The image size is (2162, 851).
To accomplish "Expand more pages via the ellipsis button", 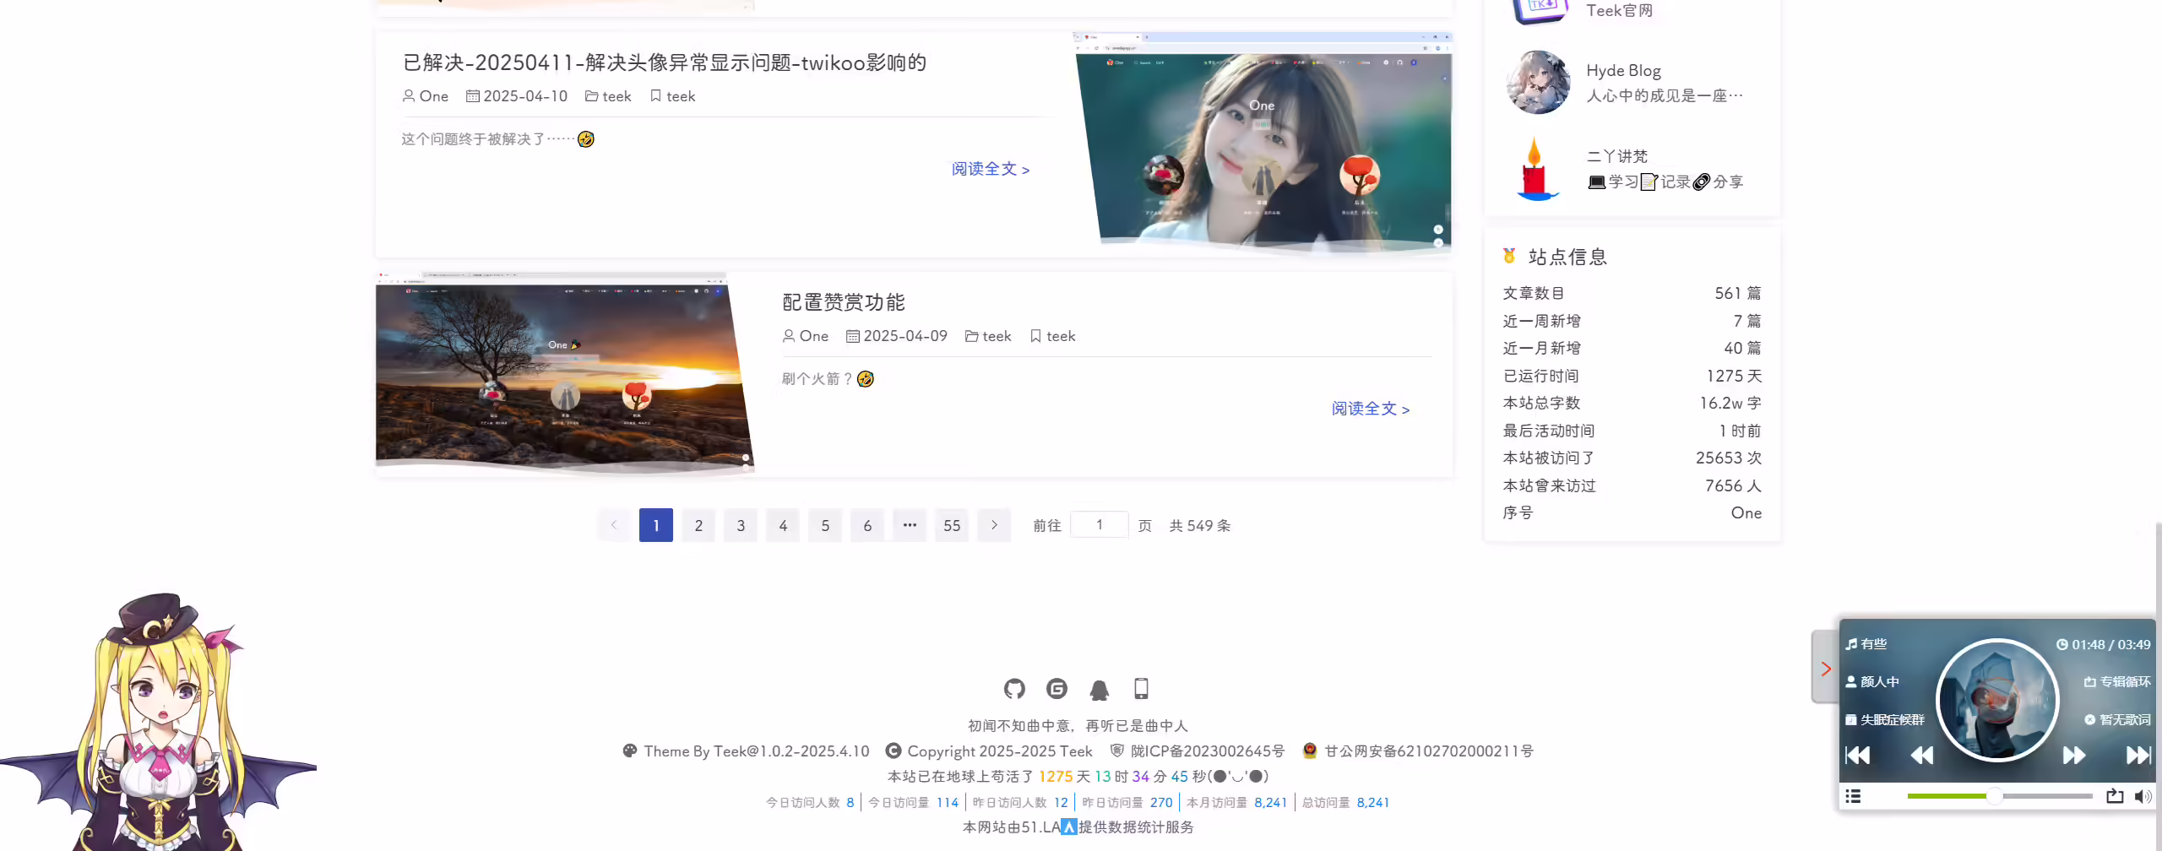I will pos(910,525).
